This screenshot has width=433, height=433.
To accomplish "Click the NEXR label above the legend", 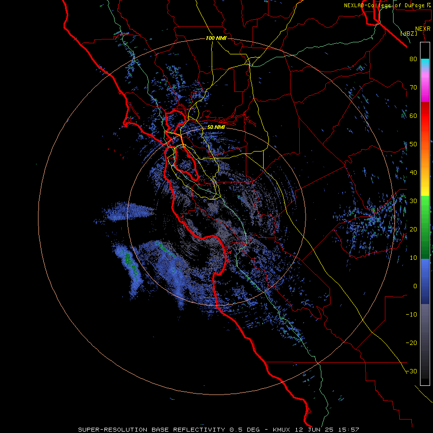I will click(423, 29).
